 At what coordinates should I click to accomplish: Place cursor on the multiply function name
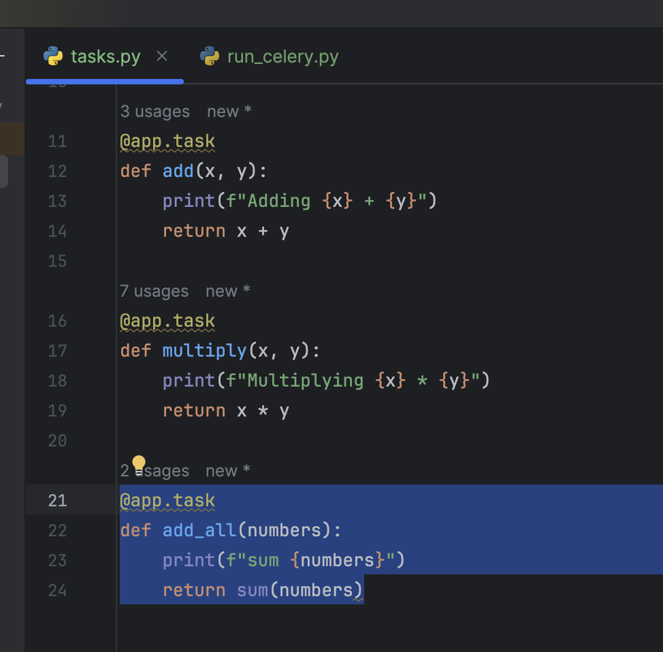click(x=205, y=351)
